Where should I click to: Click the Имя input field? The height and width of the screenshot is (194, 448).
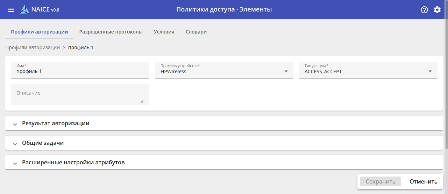click(x=80, y=72)
